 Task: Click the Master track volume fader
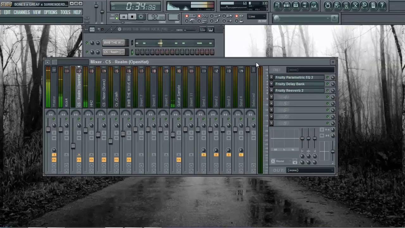point(48,130)
